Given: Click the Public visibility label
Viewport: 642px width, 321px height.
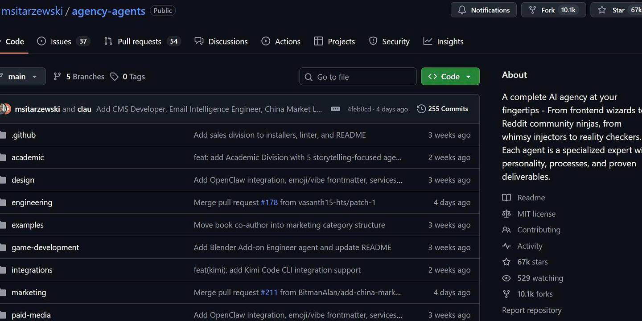Looking at the screenshot, I should pyautogui.click(x=163, y=11).
